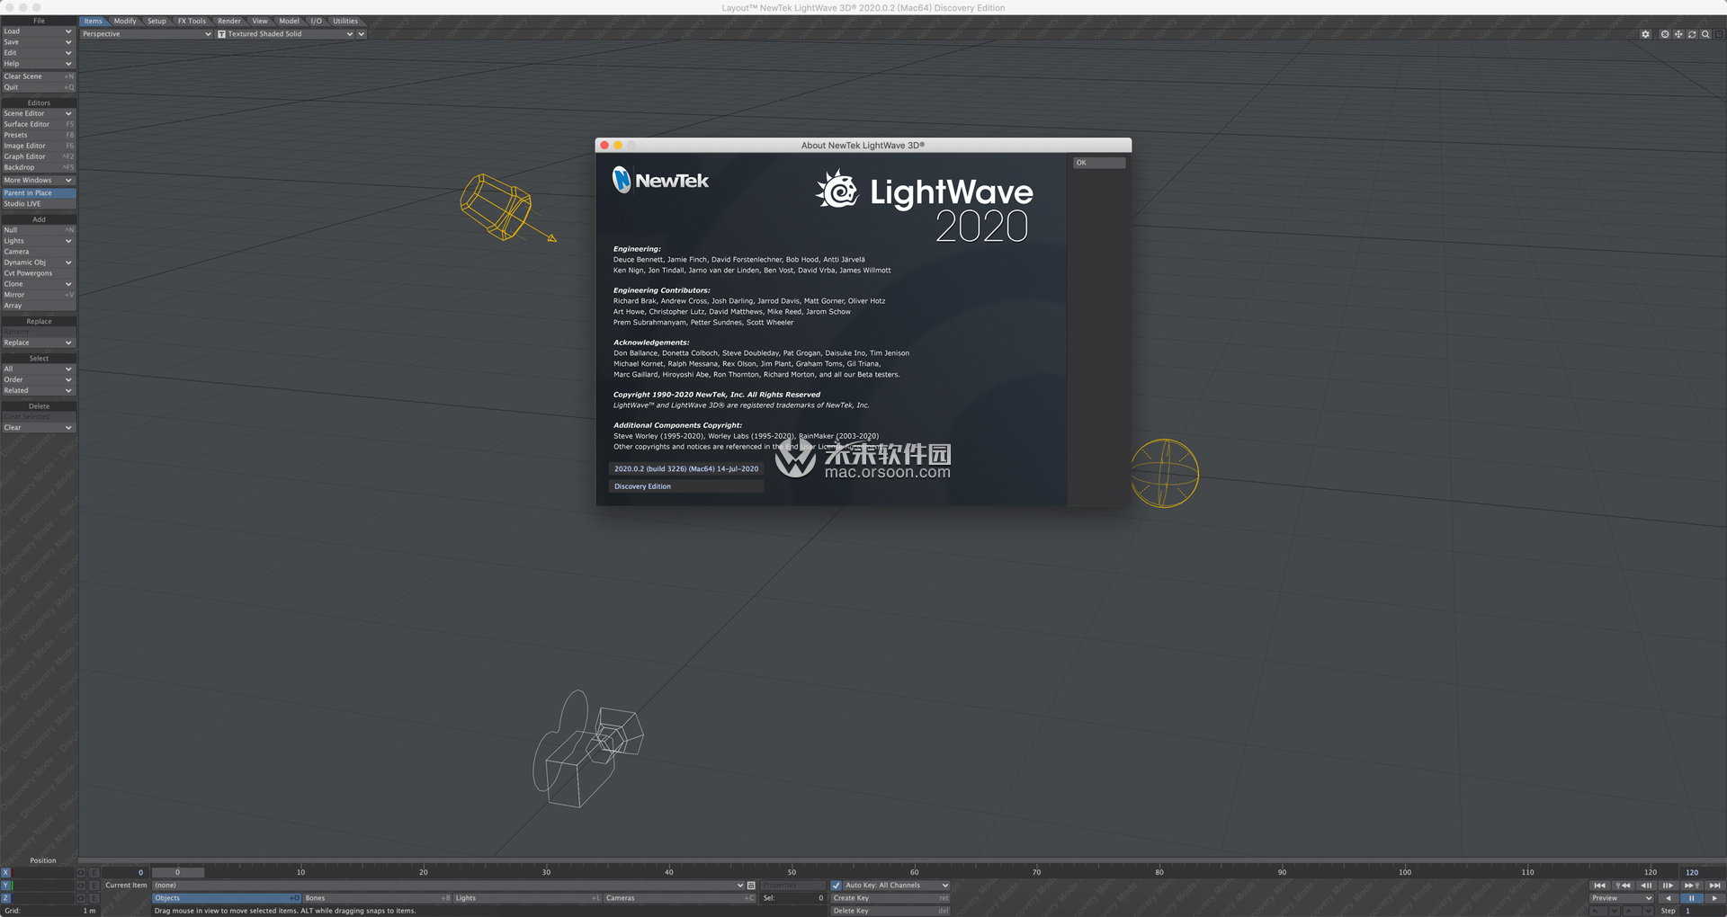Jump to previous keyframe button
Viewport: 1727px width, 917px height.
click(1624, 886)
